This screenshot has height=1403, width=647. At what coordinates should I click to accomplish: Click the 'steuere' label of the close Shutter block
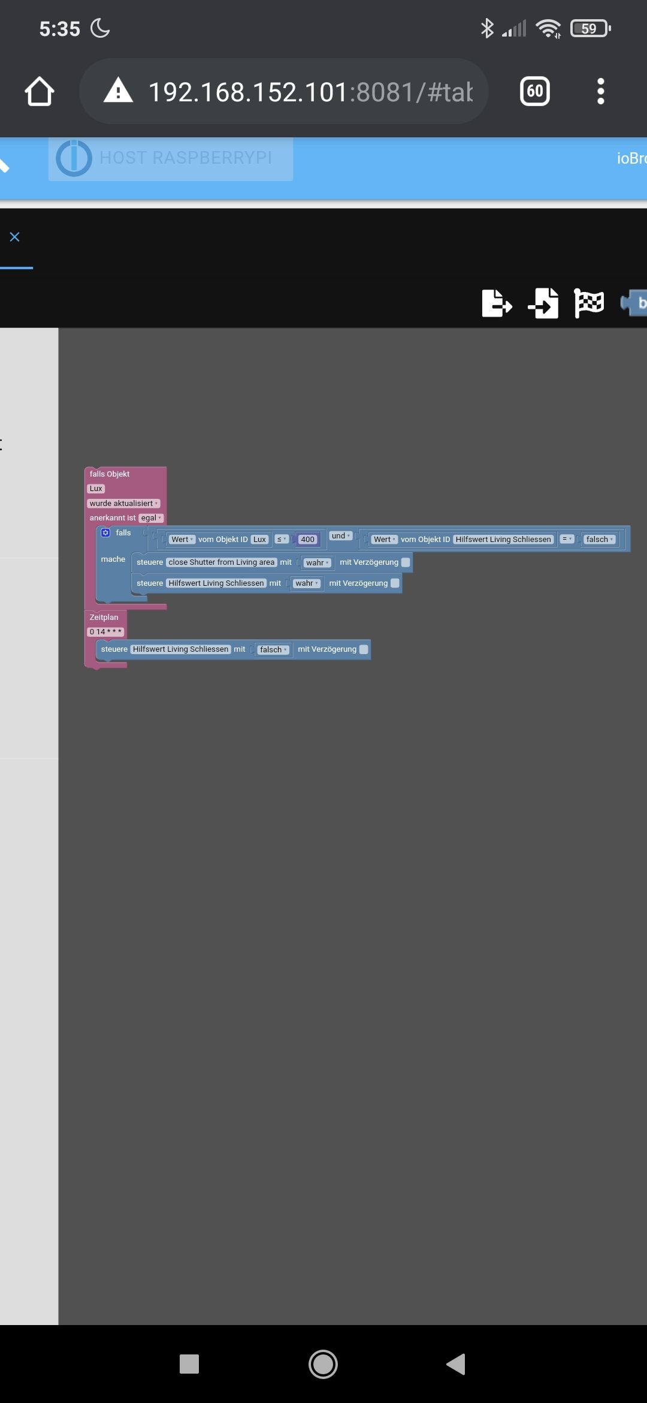click(150, 562)
